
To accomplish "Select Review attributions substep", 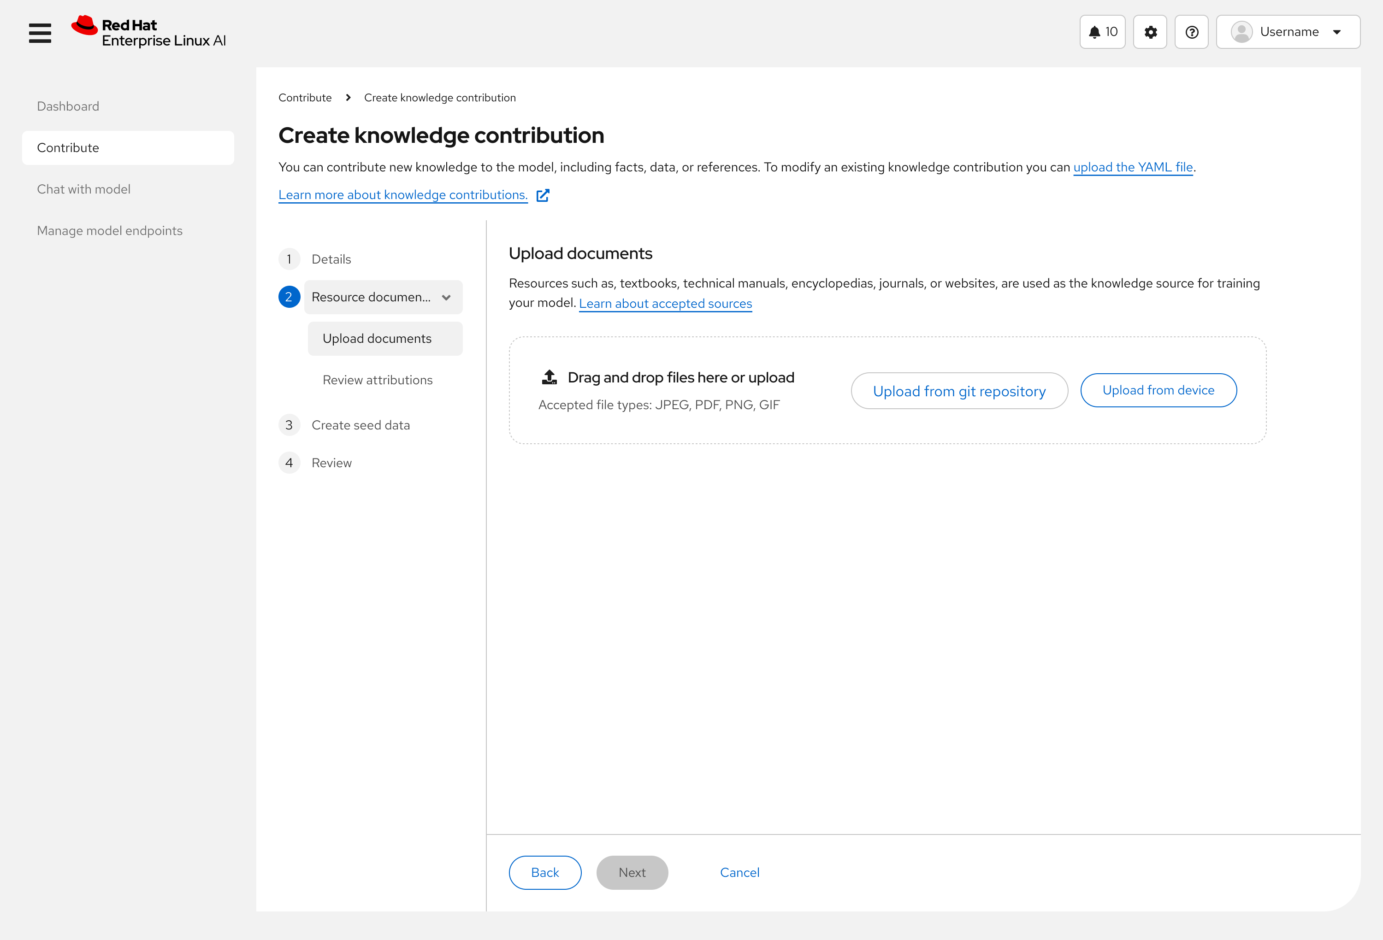I will coord(377,380).
